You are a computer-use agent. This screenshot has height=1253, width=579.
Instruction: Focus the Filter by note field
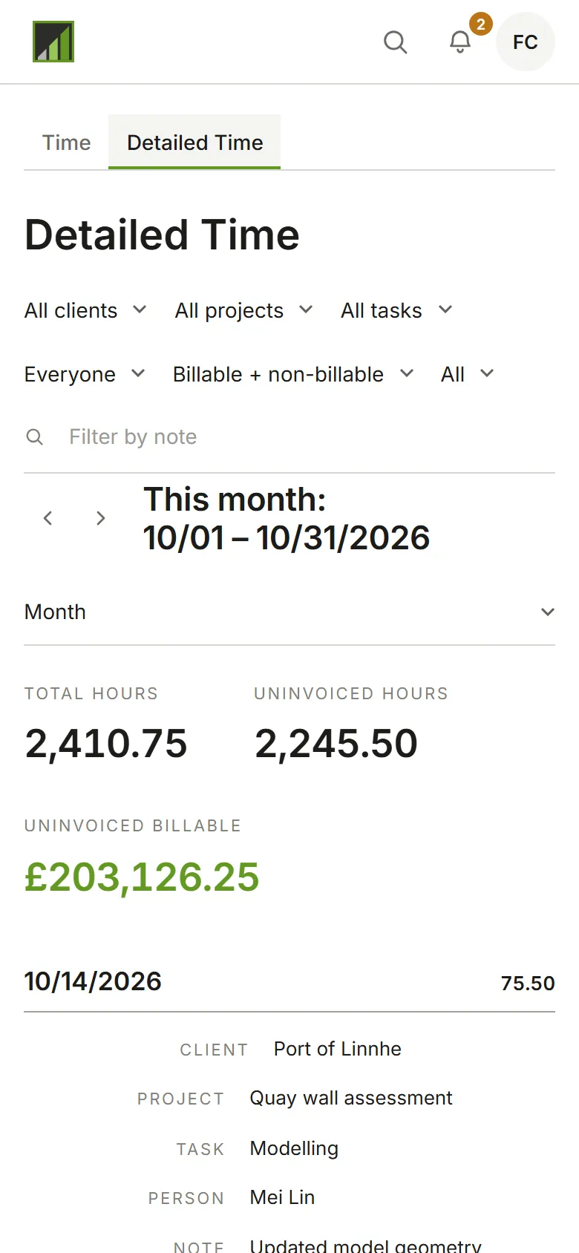289,437
